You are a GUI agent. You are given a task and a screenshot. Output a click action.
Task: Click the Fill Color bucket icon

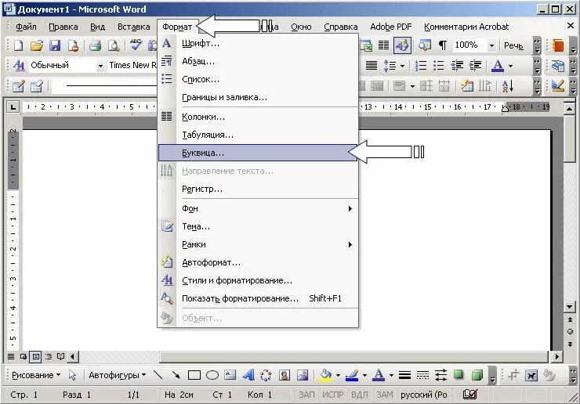326,375
